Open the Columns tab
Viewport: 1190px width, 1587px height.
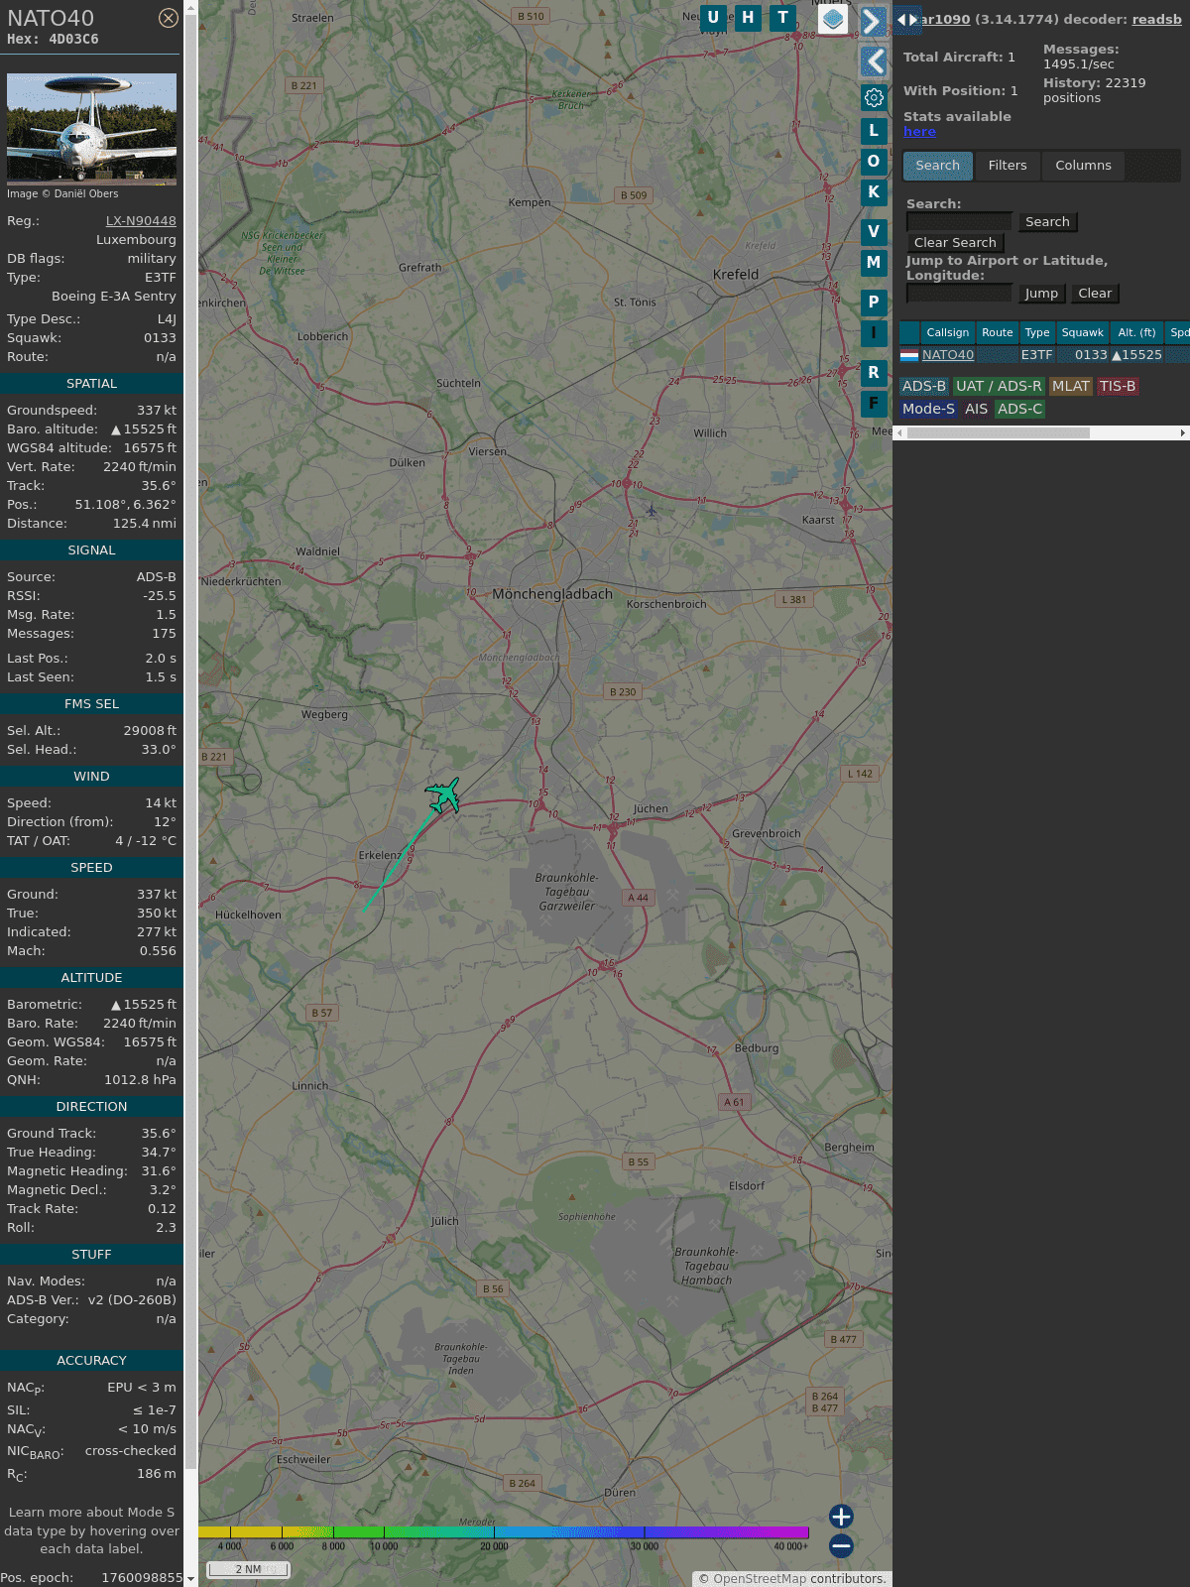1082,166
